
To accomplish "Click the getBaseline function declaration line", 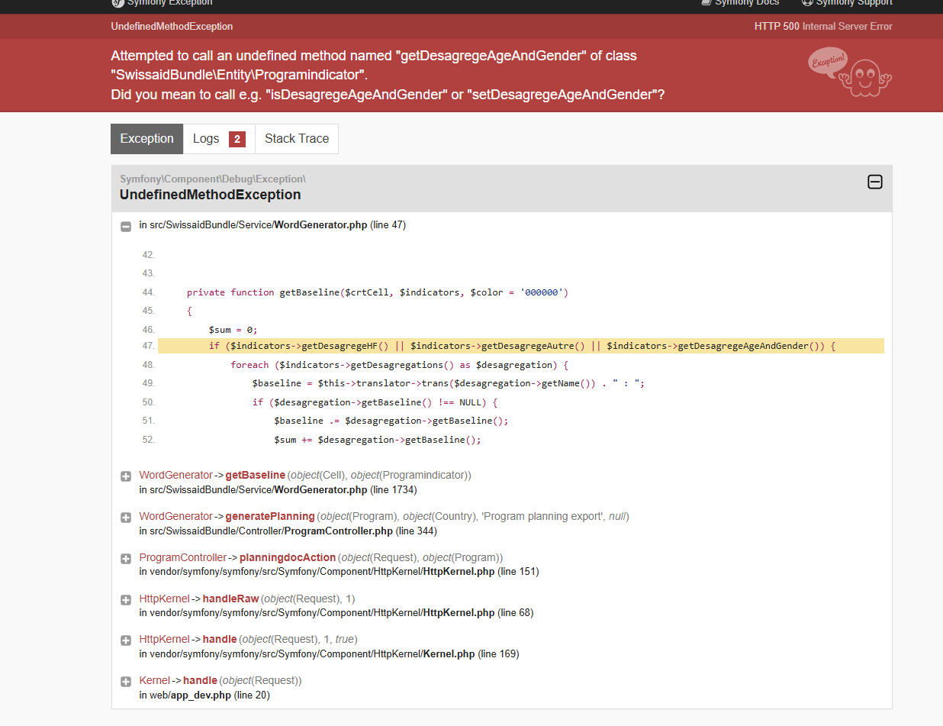I will click(378, 292).
